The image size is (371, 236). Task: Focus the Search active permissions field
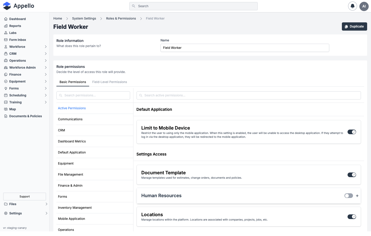249,95
